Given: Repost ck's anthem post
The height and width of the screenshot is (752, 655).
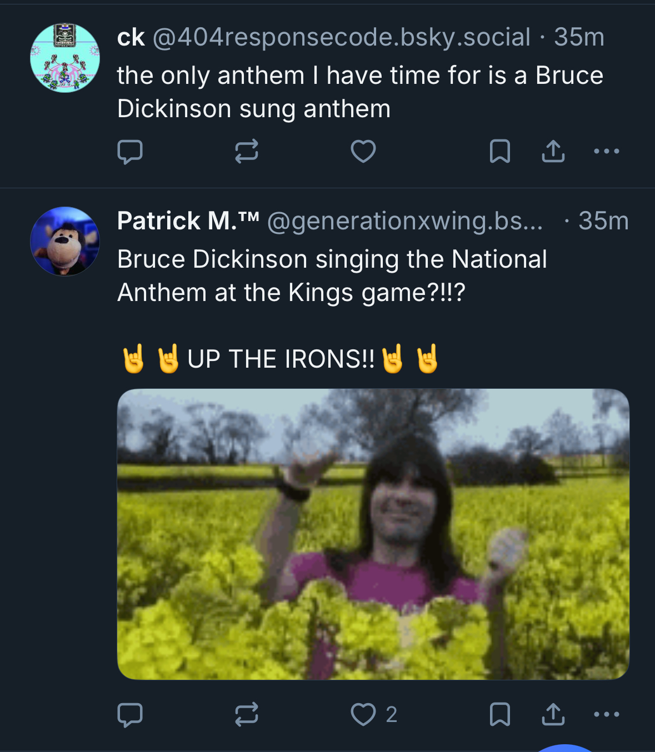Looking at the screenshot, I should click(246, 151).
